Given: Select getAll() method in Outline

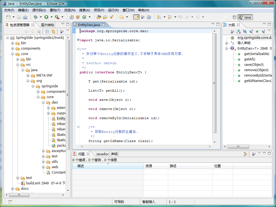Looking at the screenshot, I should [250, 59].
